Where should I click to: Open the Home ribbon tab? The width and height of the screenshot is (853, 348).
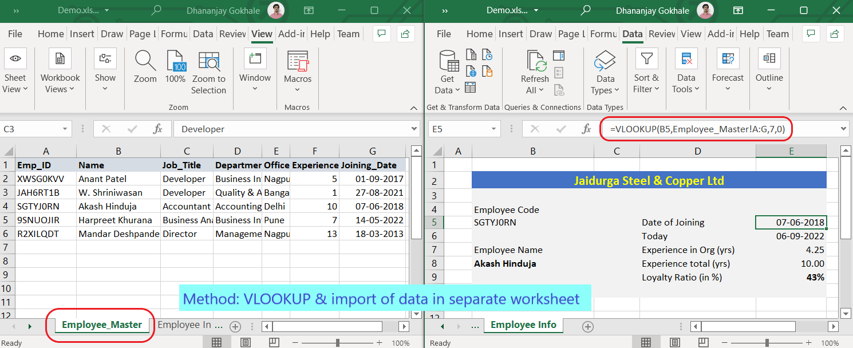pos(50,34)
